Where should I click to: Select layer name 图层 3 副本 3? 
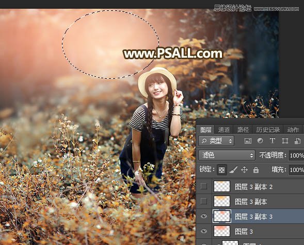pos(254,217)
